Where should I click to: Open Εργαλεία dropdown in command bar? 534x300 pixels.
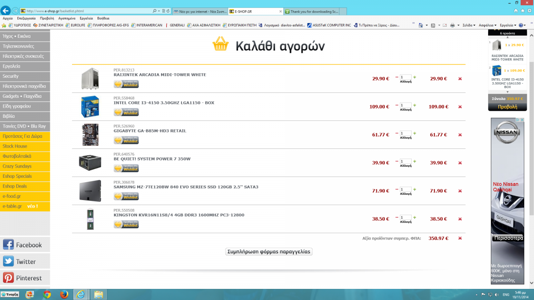(x=508, y=25)
